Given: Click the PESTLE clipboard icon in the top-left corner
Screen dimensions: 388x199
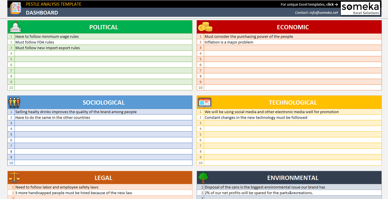Looking at the screenshot, I should point(16,8).
